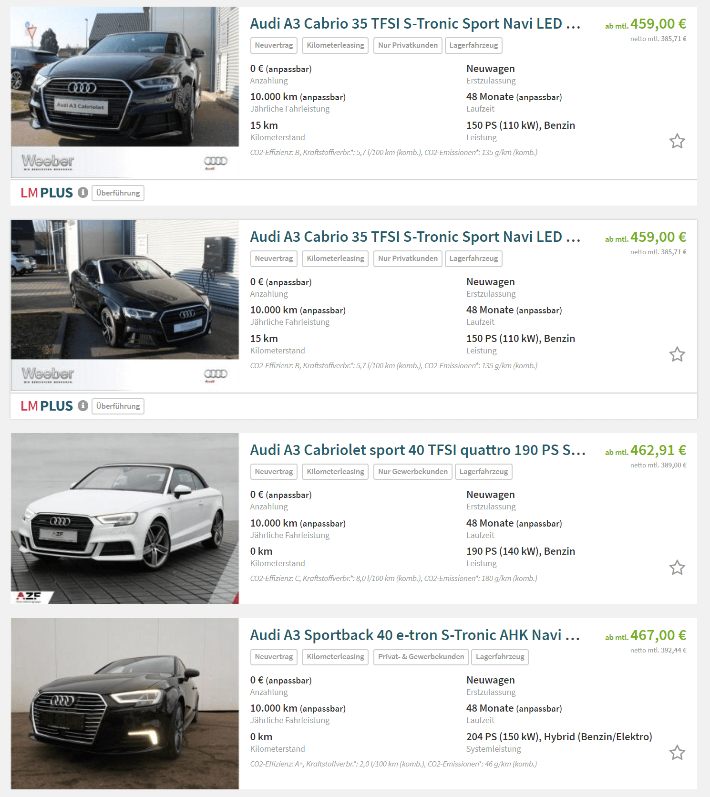Click netto mtl. 392,44 € text
The height and width of the screenshot is (797, 710).
(x=658, y=650)
